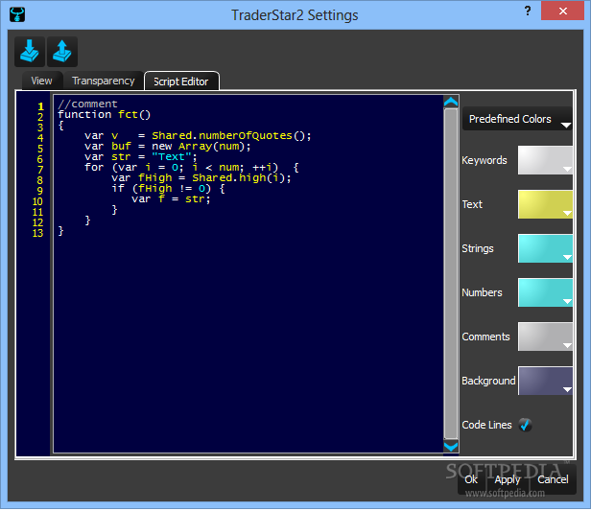Open the Numbers color swatch dropdown
This screenshot has width=591, height=511.
[x=545, y=292]
